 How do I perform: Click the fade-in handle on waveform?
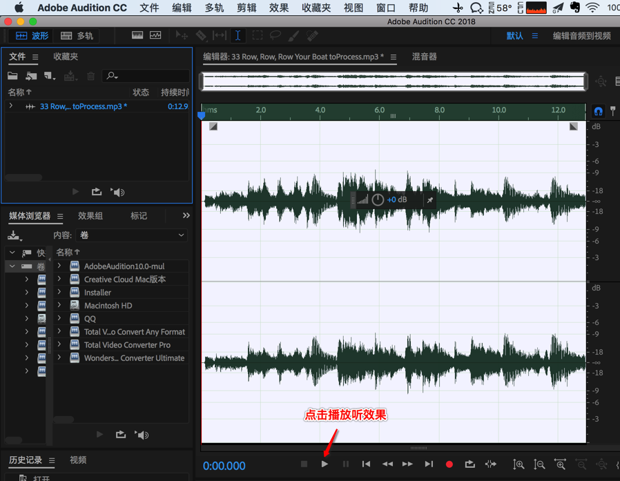coord(213,126)
